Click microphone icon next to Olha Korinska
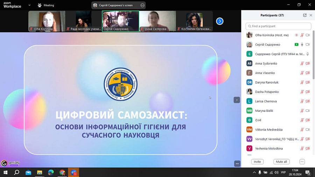 [x=302, y=35]
